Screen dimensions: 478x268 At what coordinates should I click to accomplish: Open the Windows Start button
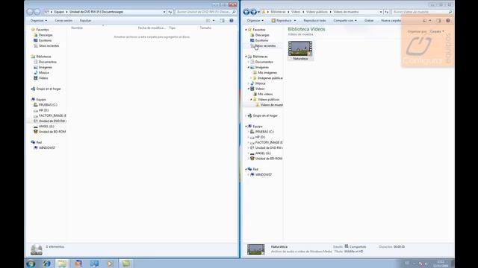pos(31,264)
